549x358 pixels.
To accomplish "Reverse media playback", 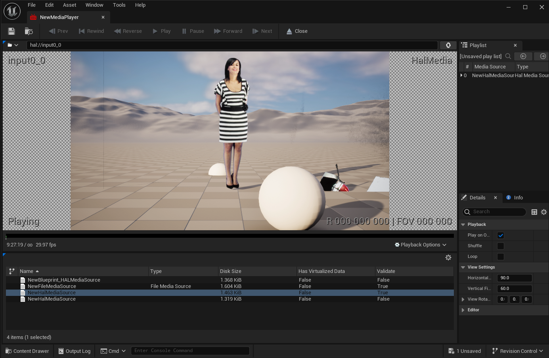I will pyautogui.click(x=128, y=31).
